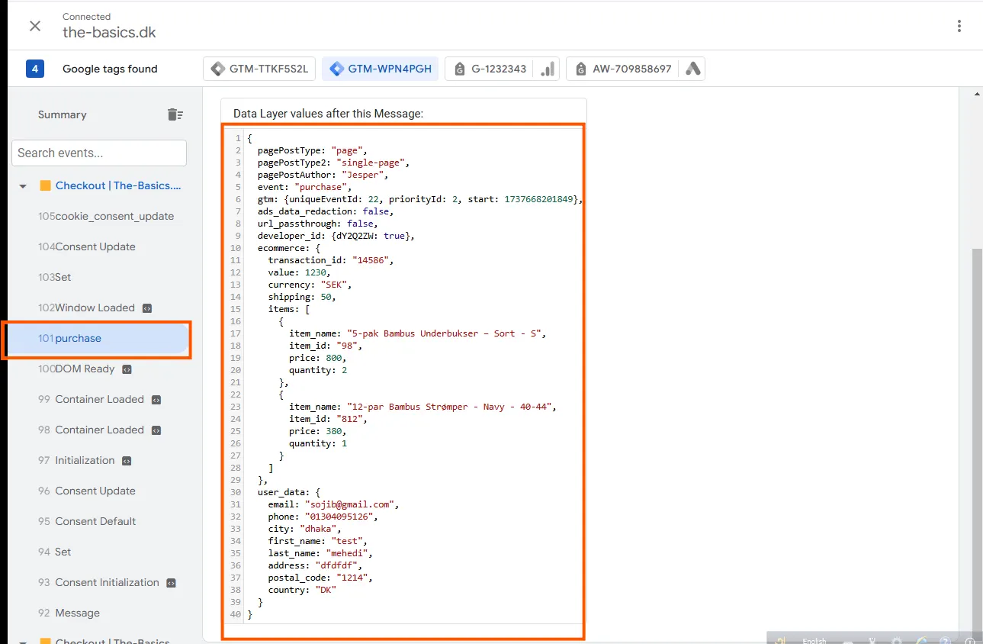Select event 96 Consent Update

click(x=87, y=491)
